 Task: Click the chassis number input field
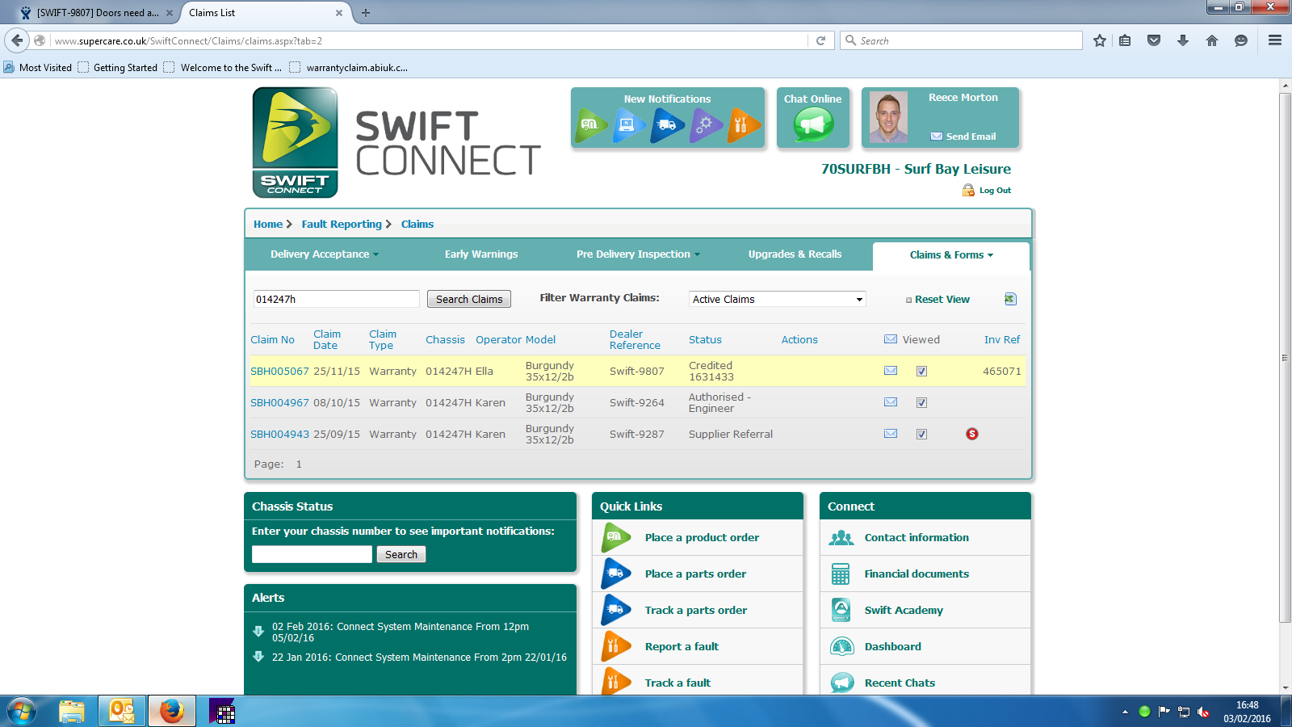click(x=312, y=554)
